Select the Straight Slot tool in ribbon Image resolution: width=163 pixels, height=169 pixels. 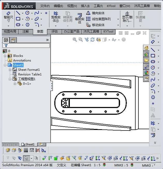coord(18,25)
